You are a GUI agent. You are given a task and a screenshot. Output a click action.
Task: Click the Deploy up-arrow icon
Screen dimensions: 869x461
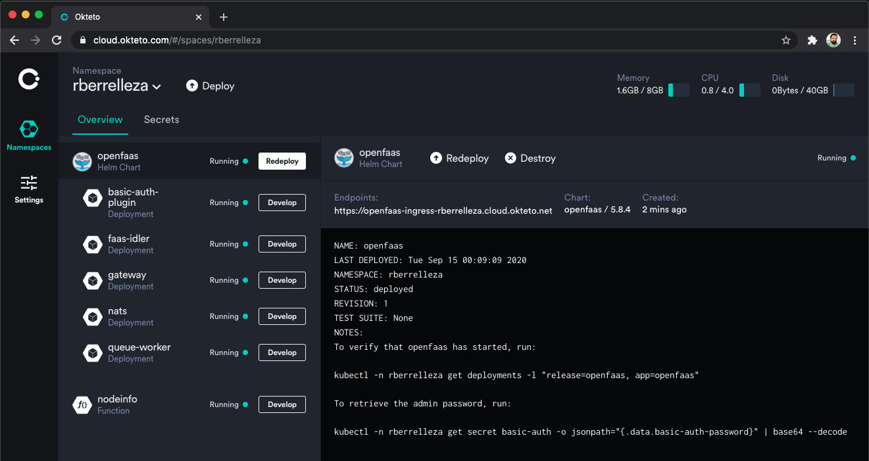coord(192,86)
